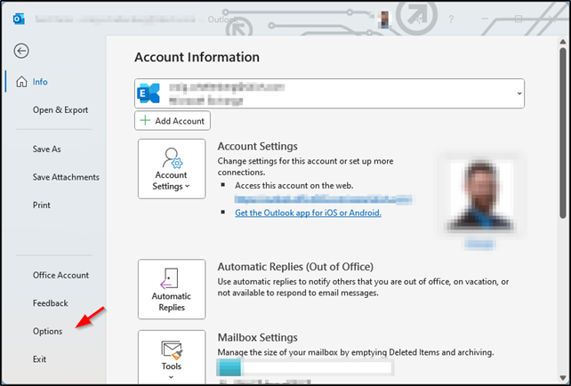Click the Automatic Replies door icon
Image resolution: width=571 pixels, height=386 pixels.
[171, 277]
